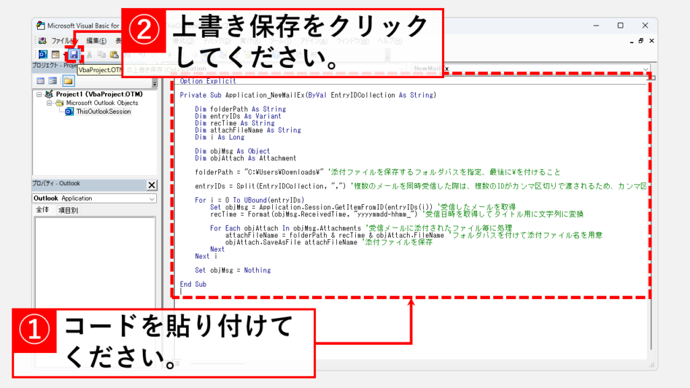
Task: Maximize the Visual Basic editor window
Action: [x=621, y=26]
